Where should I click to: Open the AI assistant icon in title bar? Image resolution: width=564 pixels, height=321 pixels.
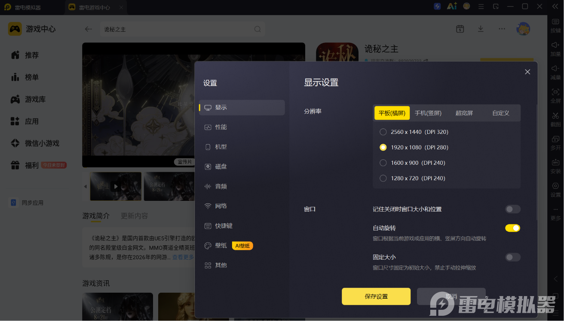coord(451,6)
